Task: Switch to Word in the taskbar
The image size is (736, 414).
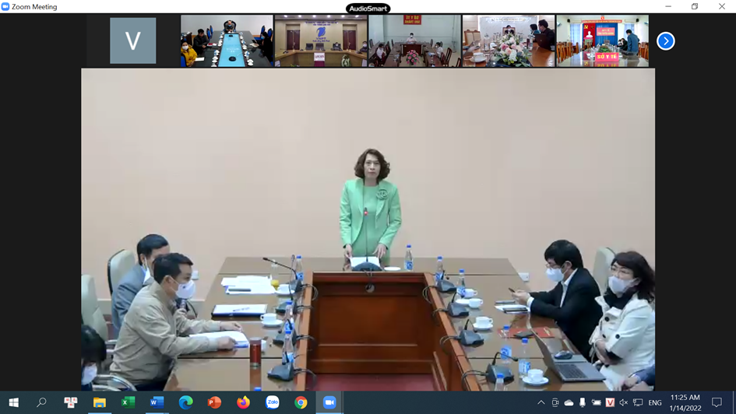Action: 157,402
